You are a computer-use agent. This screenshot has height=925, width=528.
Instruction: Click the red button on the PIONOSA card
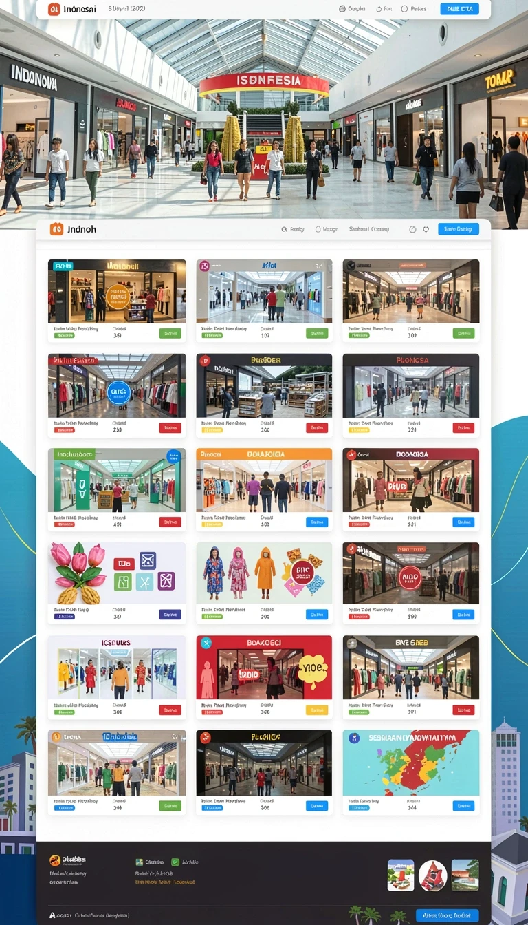[464, 428]
